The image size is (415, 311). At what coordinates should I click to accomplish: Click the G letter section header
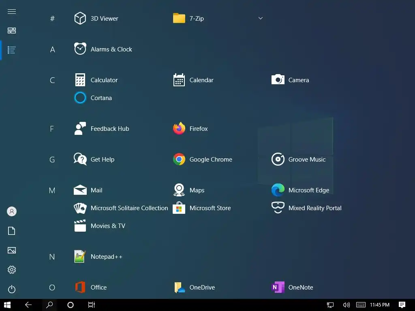(52, 160)
